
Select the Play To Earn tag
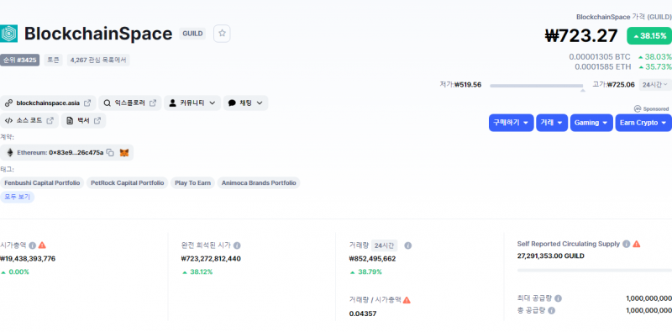(193, 183)
